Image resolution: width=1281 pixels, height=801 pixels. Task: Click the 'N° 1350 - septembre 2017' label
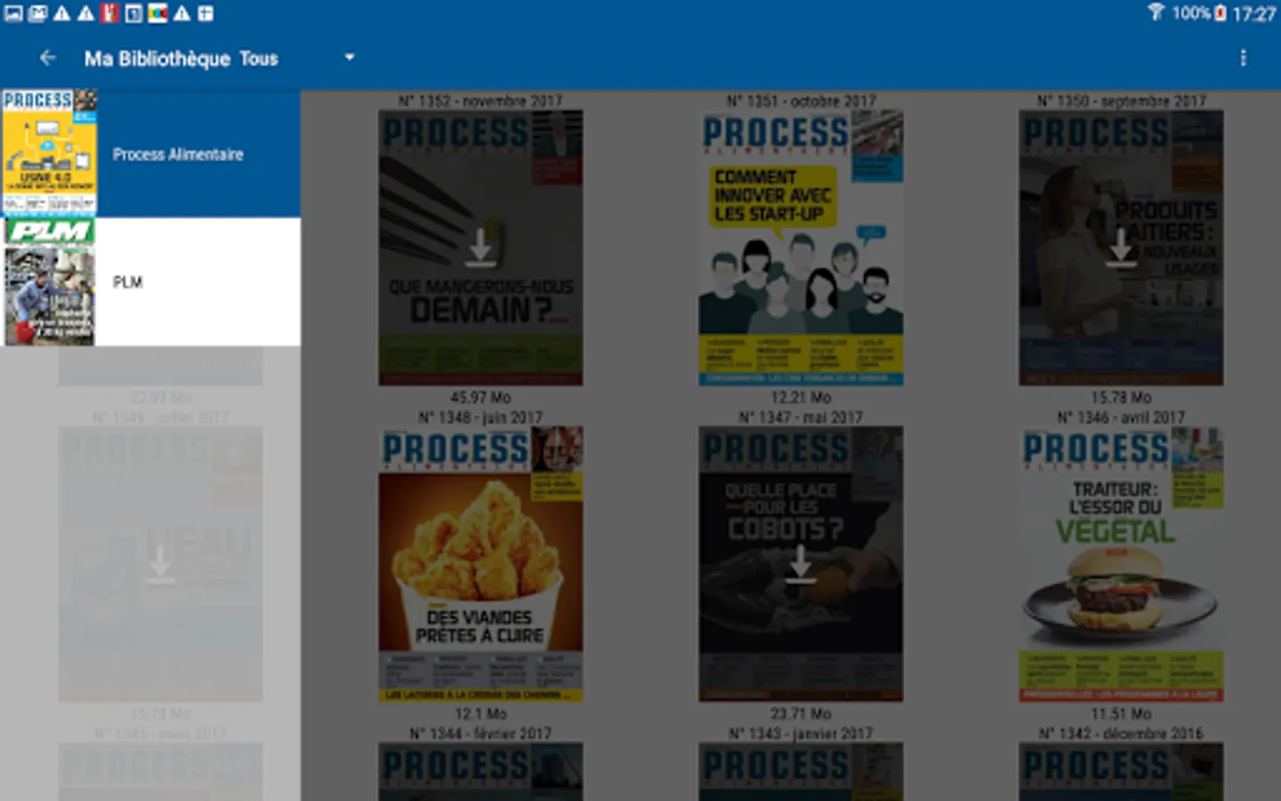(x=1121, y=101)
